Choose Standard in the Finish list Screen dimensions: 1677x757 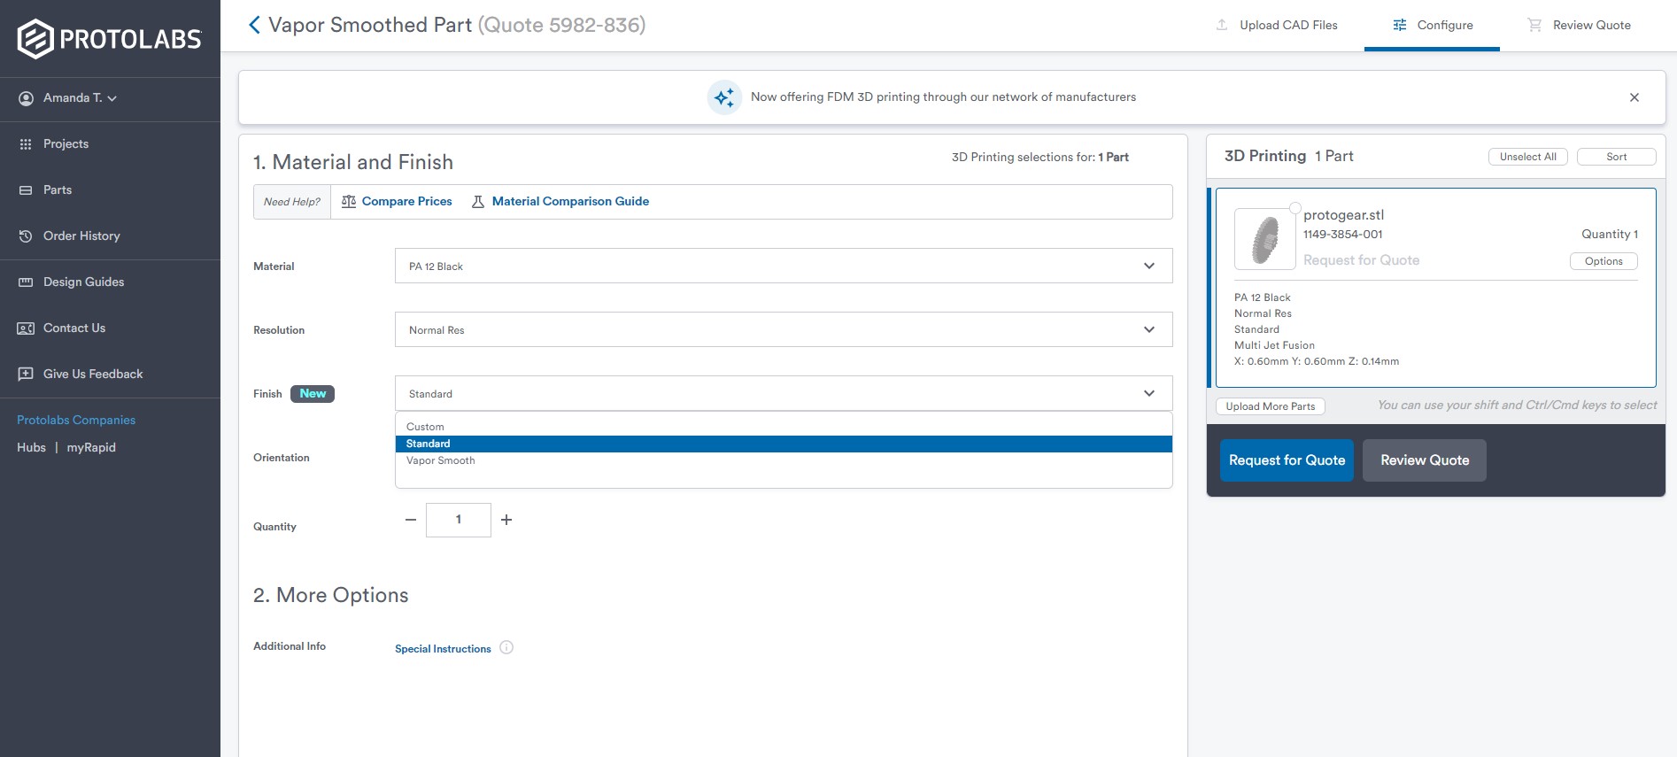[784, 444]
